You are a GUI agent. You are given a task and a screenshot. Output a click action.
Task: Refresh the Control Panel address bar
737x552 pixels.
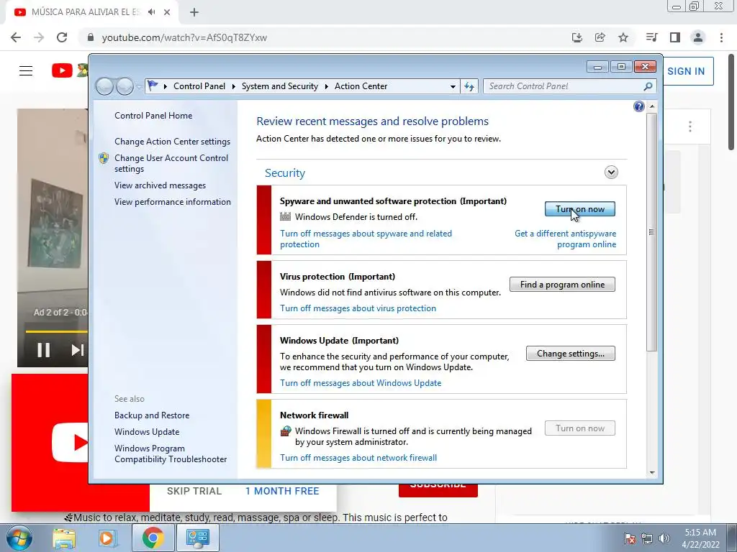coord(469,86)
